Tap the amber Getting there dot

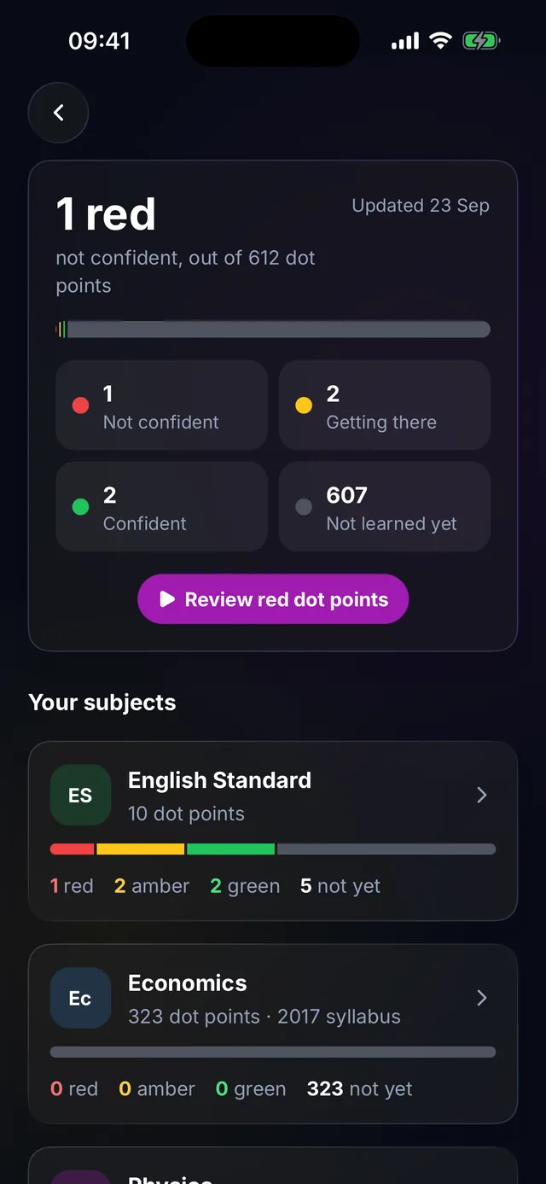304,405
